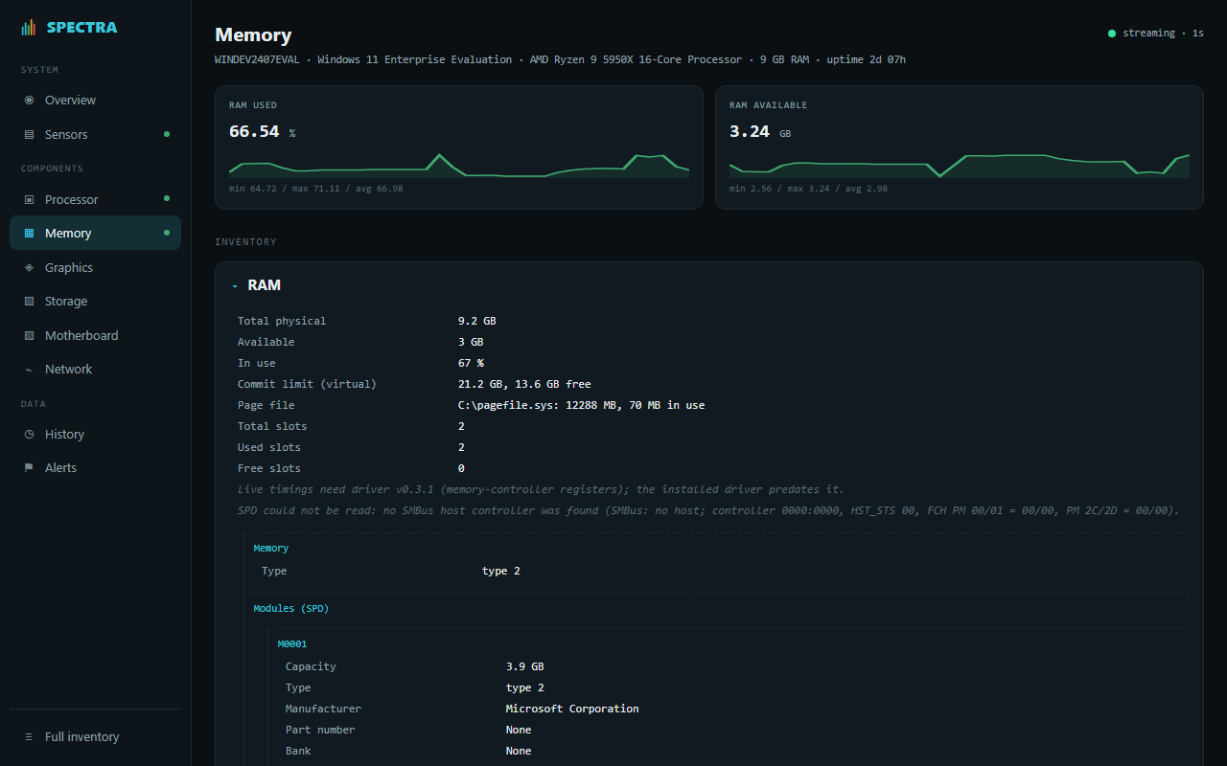Click the Free slots value 0
This screenshot has width=1227, height=766.
point(461,468)
